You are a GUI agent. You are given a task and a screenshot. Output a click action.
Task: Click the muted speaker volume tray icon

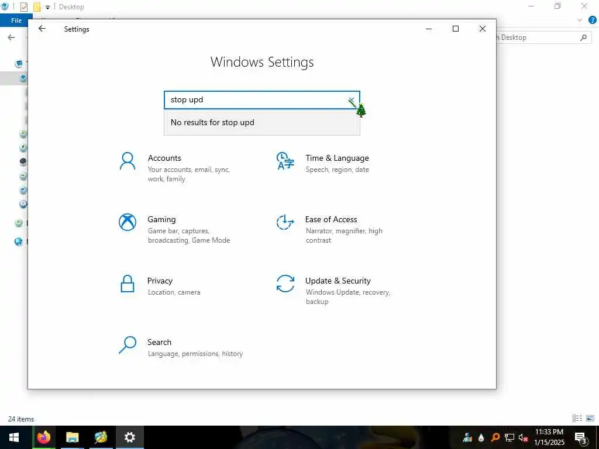pyautogui.click(x=523, y=437)
